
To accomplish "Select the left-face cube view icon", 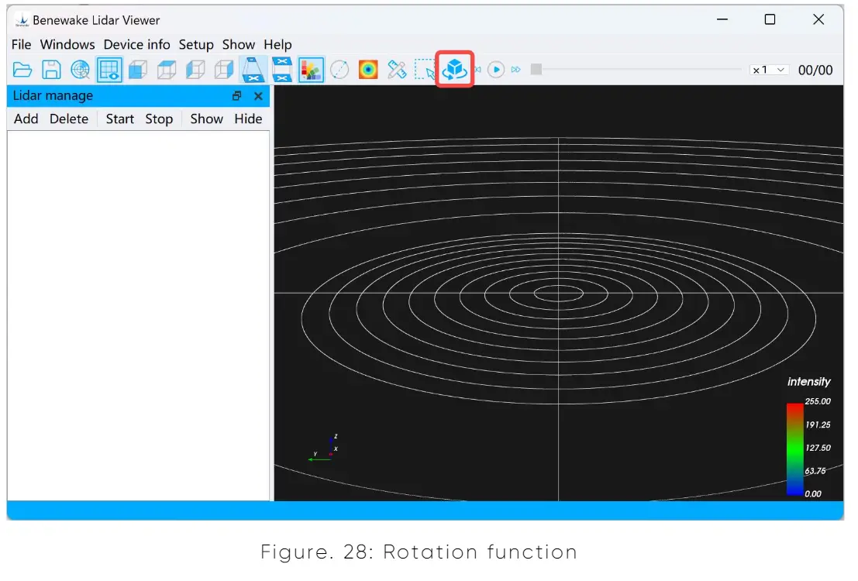I will 195,70.
